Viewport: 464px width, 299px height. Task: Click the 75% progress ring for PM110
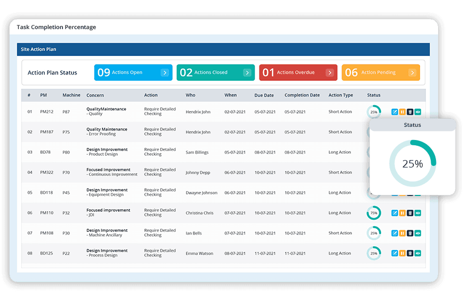coord(374,213)
